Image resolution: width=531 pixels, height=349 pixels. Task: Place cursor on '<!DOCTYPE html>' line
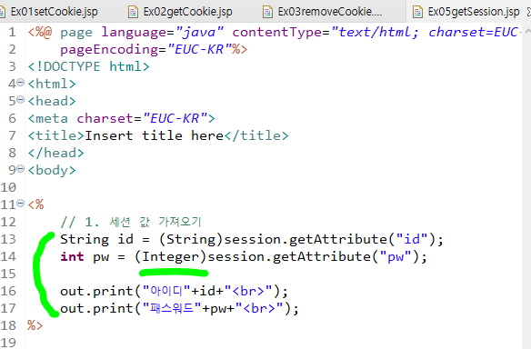point(89,66)
